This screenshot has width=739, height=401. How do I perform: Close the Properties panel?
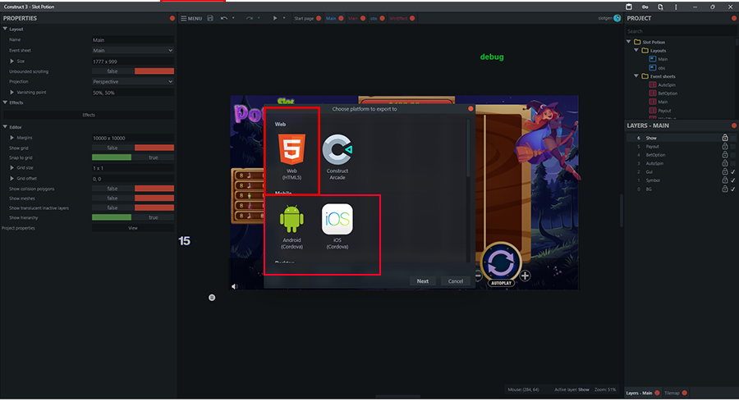(x=172, y=18)
